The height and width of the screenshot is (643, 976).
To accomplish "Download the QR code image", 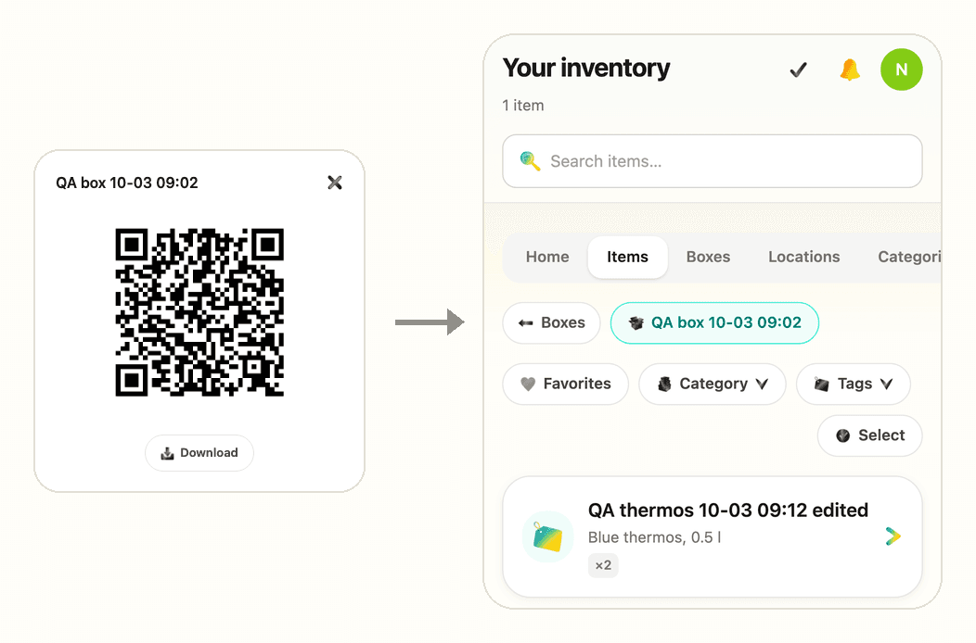I will [199, 453].
